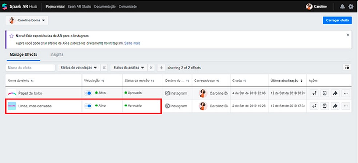Click '2 de Set de 2019 16:23' created date

pyautogui.click(x=248, y=106)
